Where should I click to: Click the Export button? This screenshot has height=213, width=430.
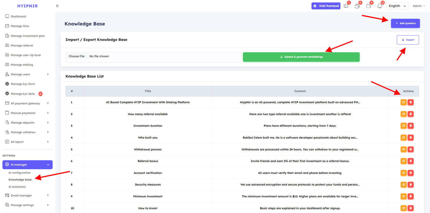[408, 40]
